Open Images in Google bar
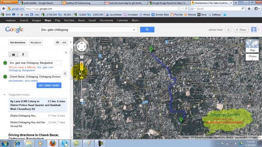Viewport: 262px width, 147px height. [36, 20]
